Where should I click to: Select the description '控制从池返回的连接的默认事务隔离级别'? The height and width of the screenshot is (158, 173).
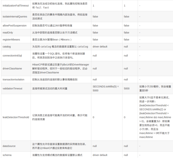55,80
